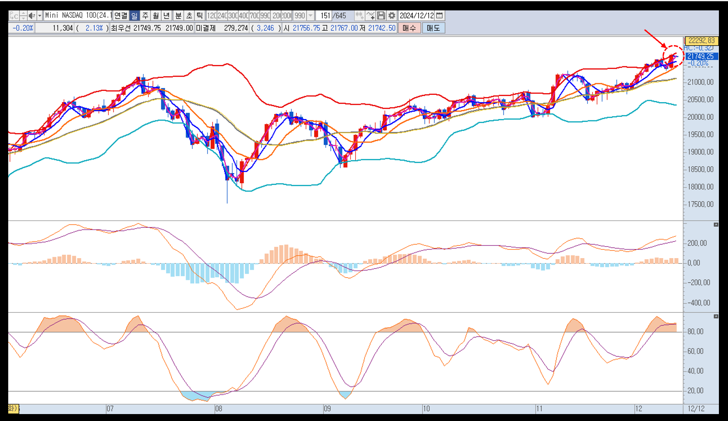Click the add indicator chart icon
The width and height of the screenshot is (728, 421).
370,16
